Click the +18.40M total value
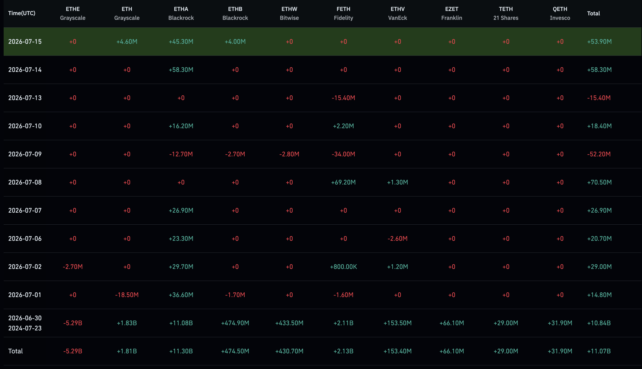 pyautogui.click(x=600, y=126)
